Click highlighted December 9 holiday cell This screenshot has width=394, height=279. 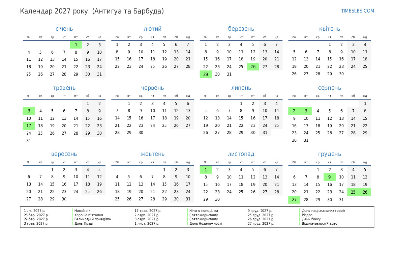point(329,177)
